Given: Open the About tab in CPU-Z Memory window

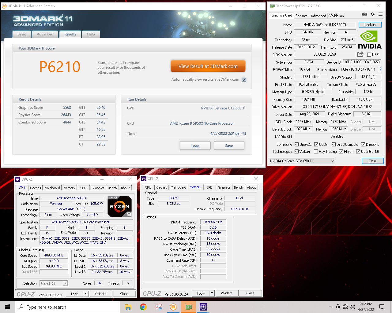Looking at the screenshot, I should [251, 187].
